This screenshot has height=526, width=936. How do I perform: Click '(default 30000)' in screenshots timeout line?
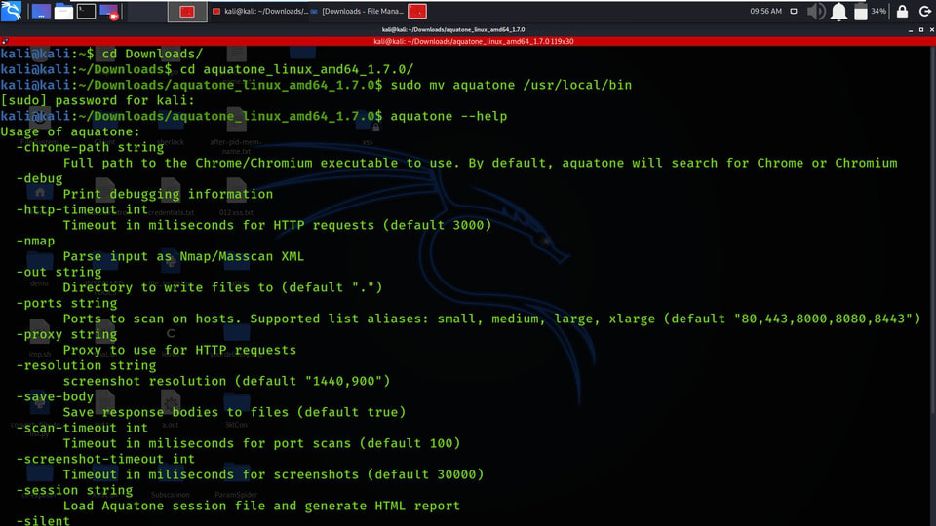click(425, 474)
